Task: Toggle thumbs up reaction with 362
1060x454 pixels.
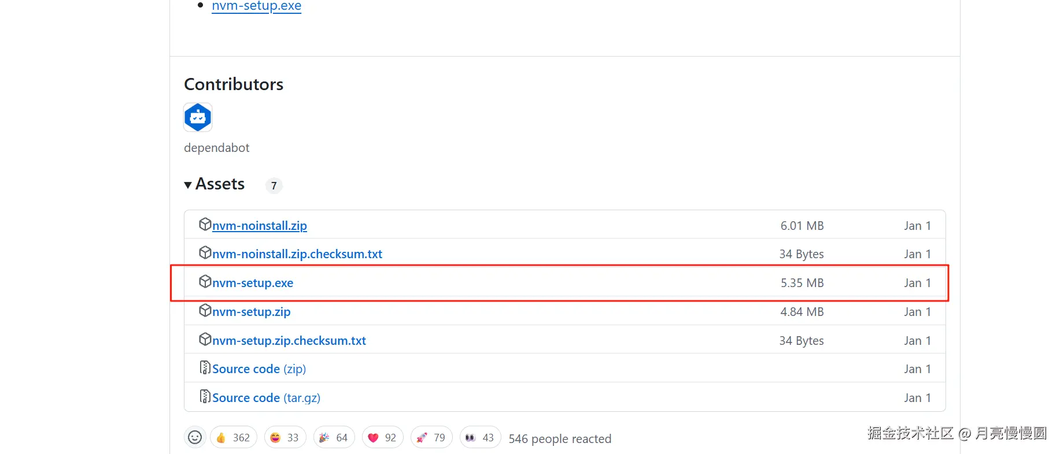Action: click(x=233, y=438)
